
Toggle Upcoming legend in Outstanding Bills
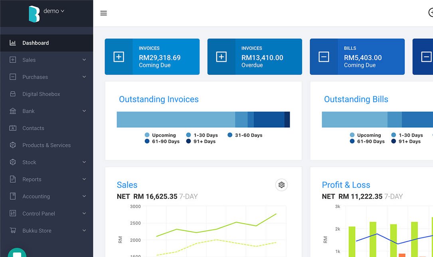tap(365, 135)
